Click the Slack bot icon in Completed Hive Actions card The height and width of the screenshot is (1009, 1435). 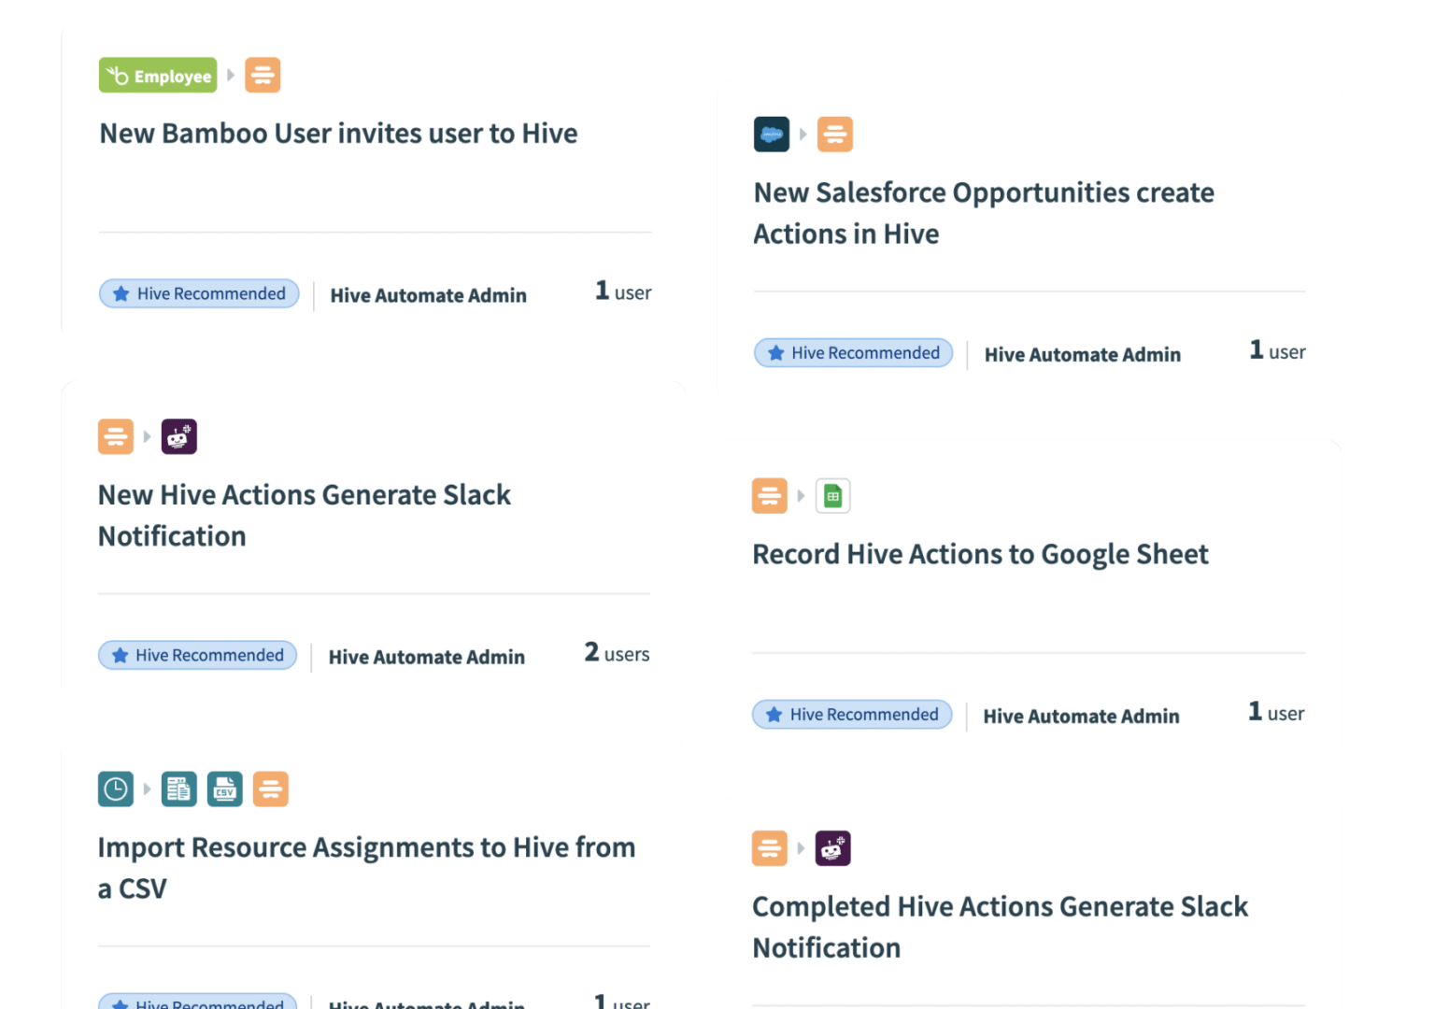pos(833,848)
